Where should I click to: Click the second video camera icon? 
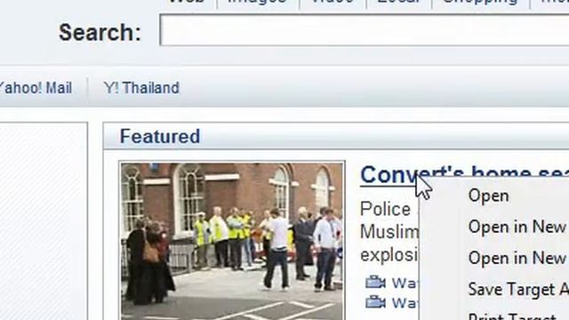click(x=375, y=302)
